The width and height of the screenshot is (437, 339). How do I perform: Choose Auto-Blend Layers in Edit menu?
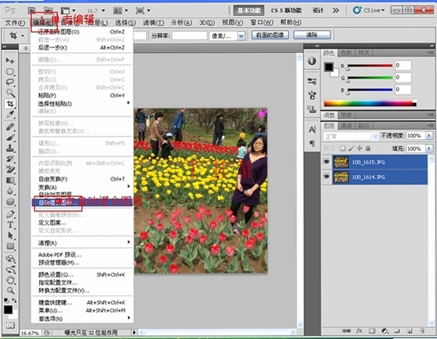[83, 203]
